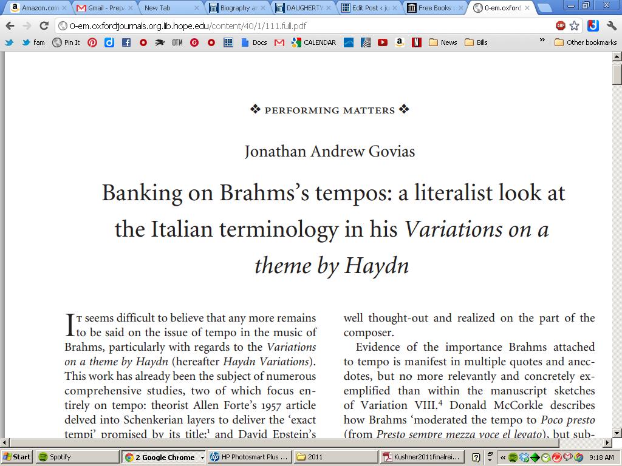Open the Chrome wrench menu
Image resolution: width=622 pixels, height=466 pixels.
point(611,26)
